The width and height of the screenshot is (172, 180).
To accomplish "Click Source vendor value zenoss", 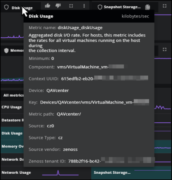I will coord(70,149).
